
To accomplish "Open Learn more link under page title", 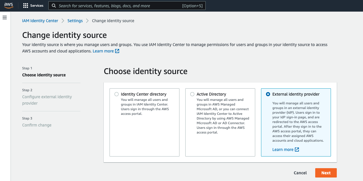I will point(103,51).
